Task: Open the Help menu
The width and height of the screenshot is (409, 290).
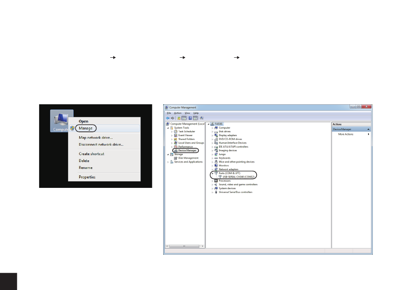Action: click(196, 113)
